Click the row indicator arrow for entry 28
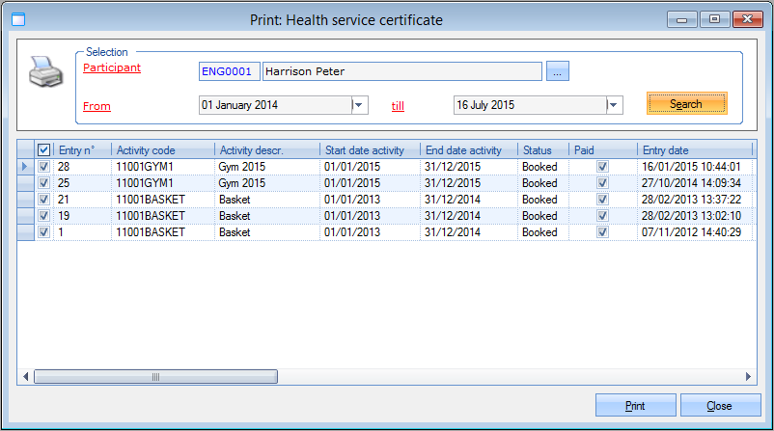The width and height of the screenshot is (774, 431). [x=25, y=167]
